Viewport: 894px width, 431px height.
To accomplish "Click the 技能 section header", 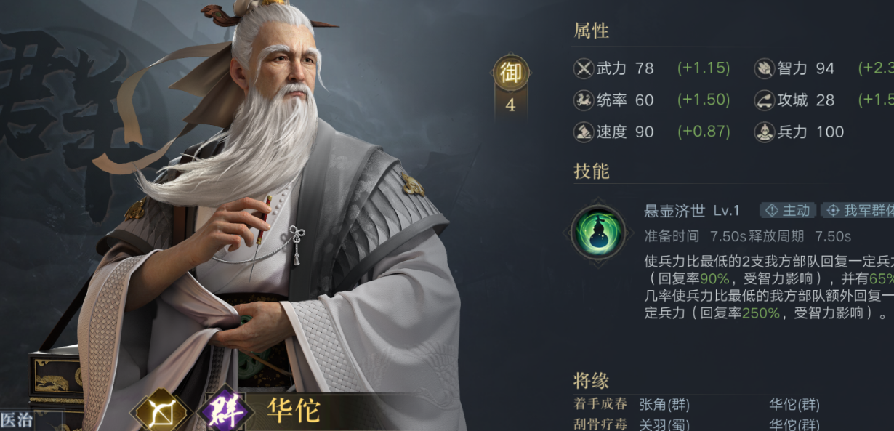I will (591, 171).
